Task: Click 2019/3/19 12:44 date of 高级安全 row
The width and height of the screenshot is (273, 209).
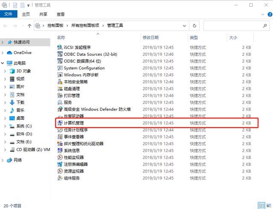Action: 158,109
